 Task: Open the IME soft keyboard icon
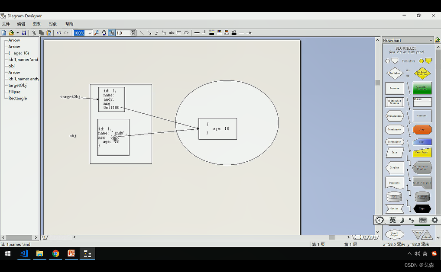(423, 220)
